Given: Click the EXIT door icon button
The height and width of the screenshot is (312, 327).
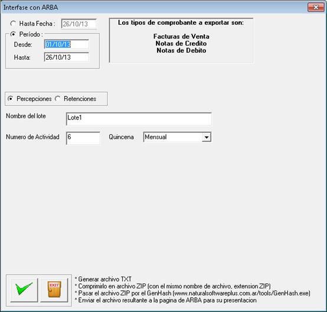Looking at the screenshot, I should point(54,290).
